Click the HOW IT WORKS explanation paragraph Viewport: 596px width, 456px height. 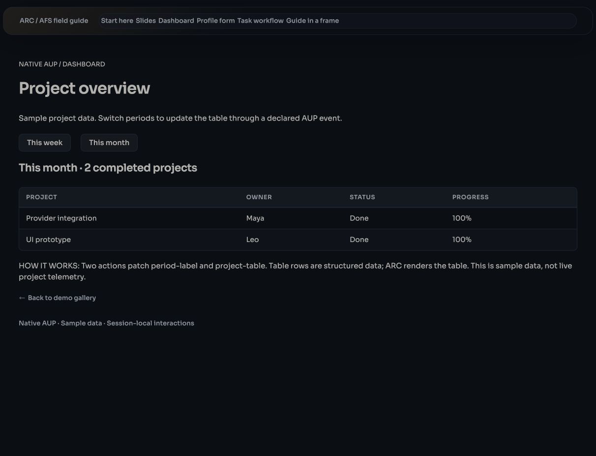pyautogui.click(x=295, y=271)
